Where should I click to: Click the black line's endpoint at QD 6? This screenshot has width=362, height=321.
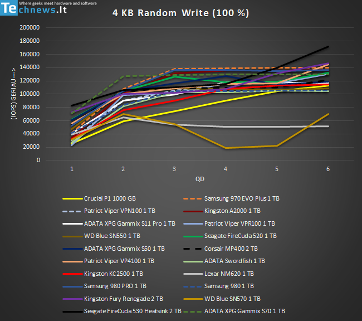pos(328,47)
